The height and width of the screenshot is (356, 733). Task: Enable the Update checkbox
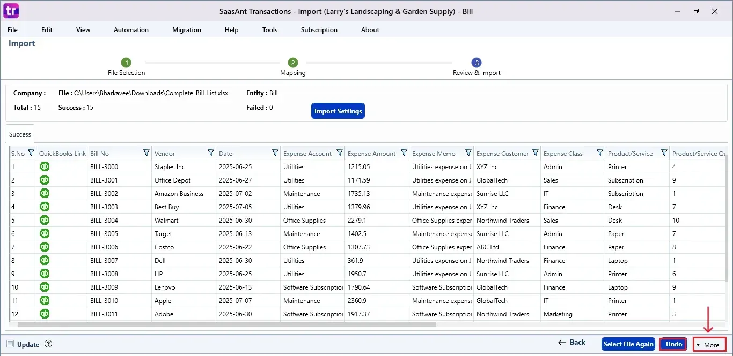click(x=10, y=344)
